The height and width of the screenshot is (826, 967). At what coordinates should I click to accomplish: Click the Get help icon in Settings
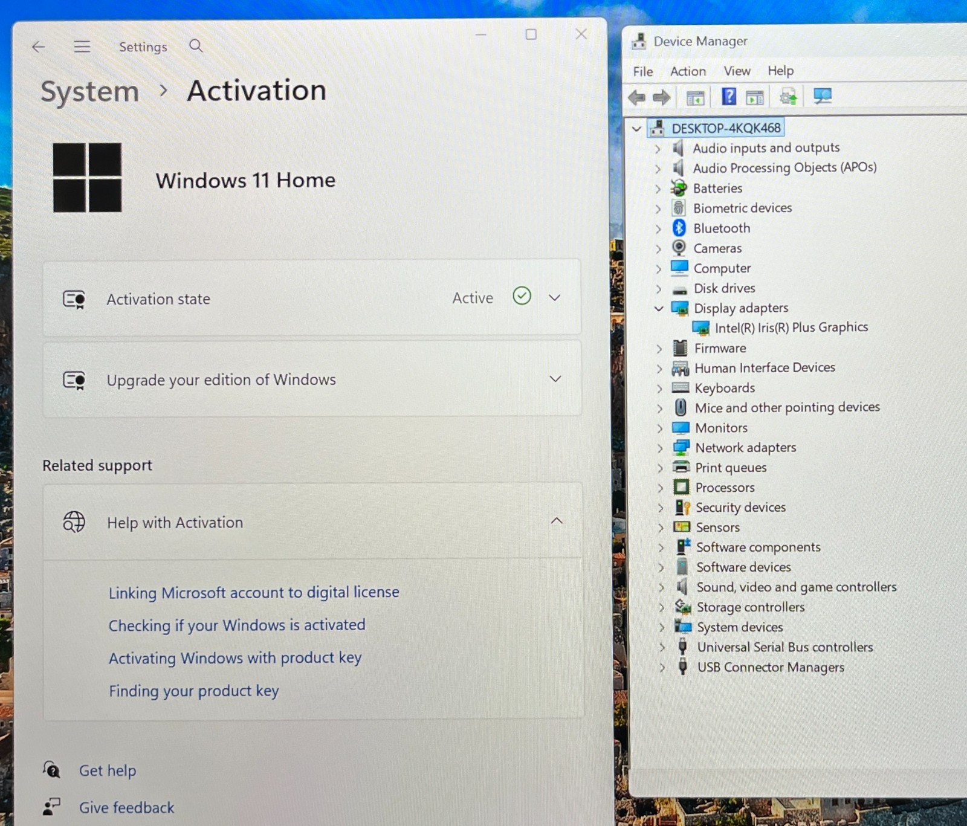pos(51,770)
